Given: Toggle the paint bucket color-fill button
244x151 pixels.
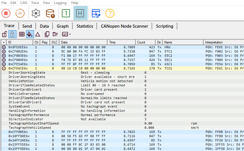Looking at the screenshot, I should click(x=30, y=34).
